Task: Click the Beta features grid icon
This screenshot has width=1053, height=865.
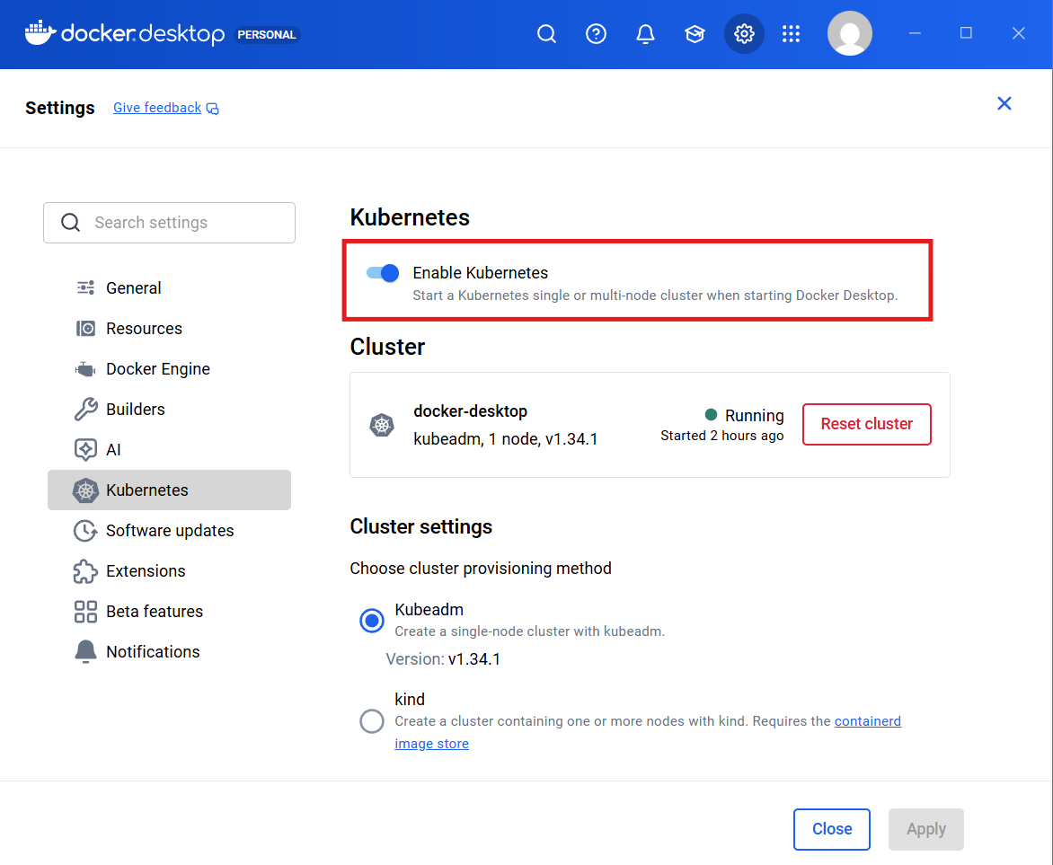Action: [x=85, y=611]
